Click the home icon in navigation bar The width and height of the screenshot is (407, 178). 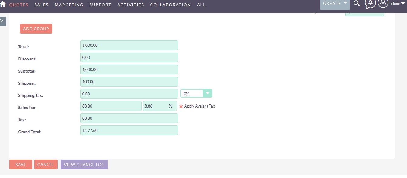pos(3,4)
